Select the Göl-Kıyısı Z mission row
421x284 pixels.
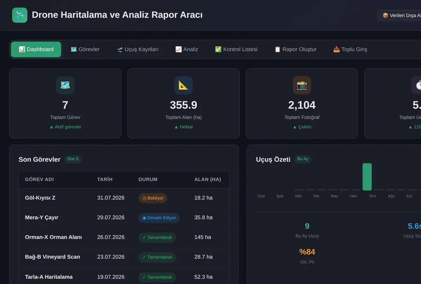pos(124,198)
